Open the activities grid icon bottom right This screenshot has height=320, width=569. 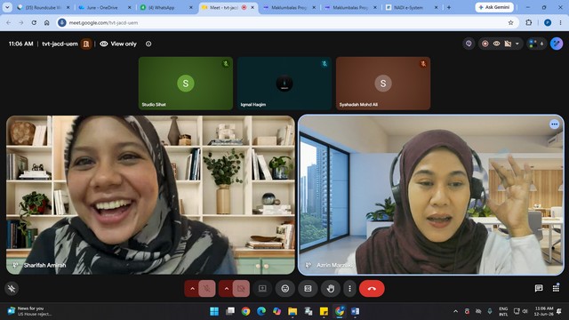pyautogui.click(x=556, y=288)
